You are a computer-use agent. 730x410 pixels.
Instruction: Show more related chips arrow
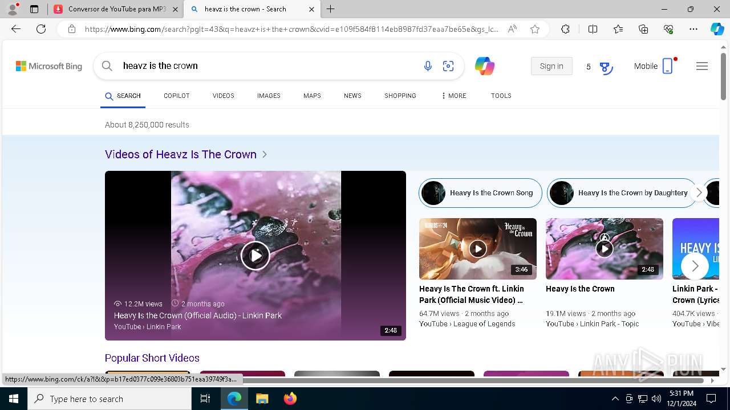click(x=699, y=193)
